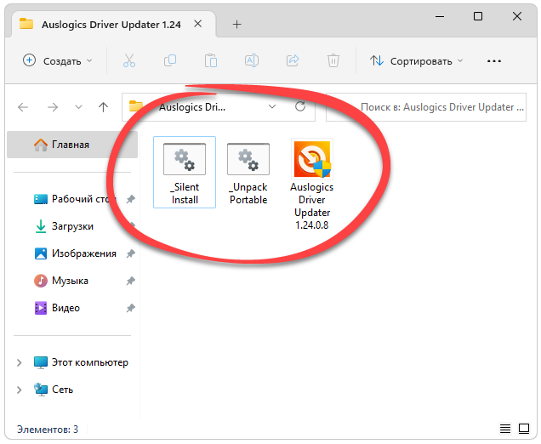Open the Создать new item dropdown
This screenshot has height=444, width=541.
[x=58, y=61]
